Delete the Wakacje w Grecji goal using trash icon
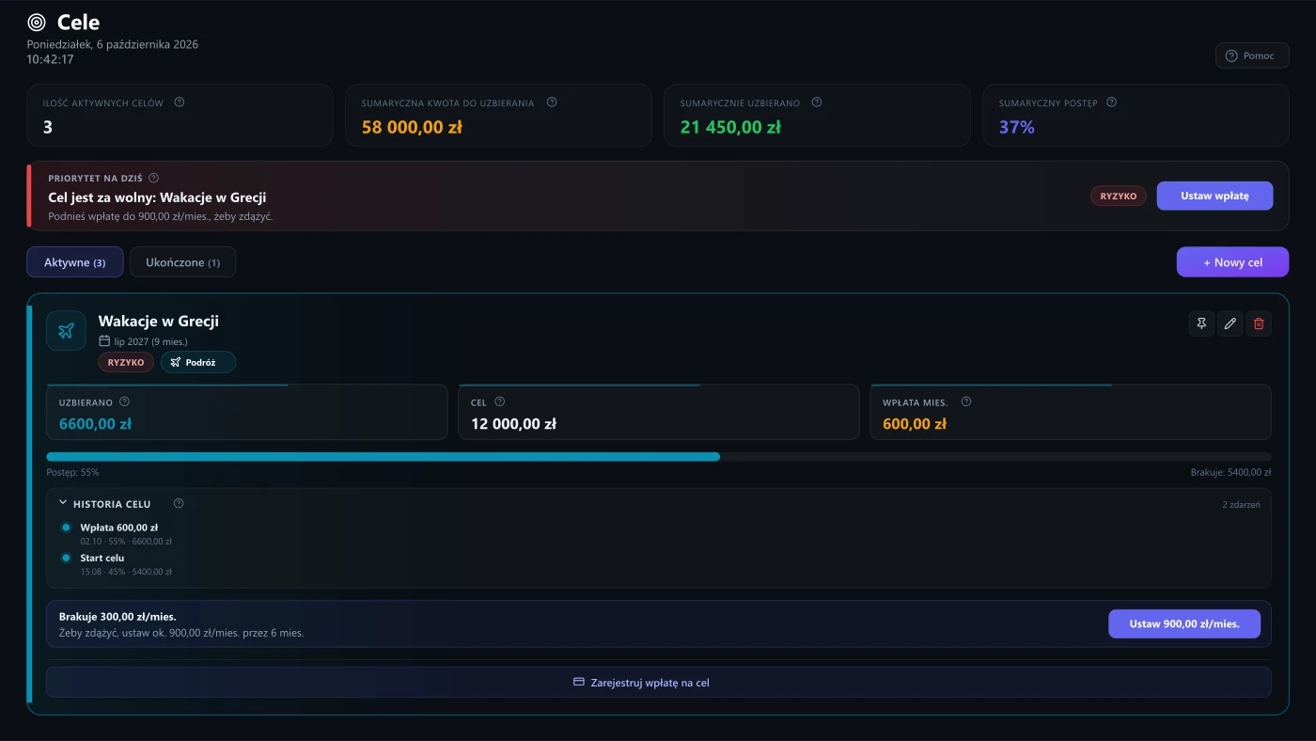 1260,323
